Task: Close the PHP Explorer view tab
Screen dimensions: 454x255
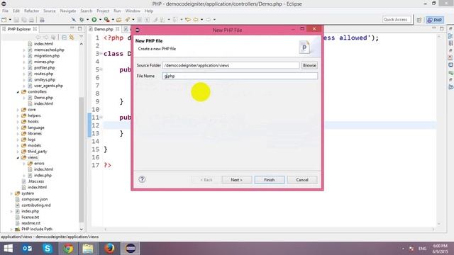Action: (35, 29)
